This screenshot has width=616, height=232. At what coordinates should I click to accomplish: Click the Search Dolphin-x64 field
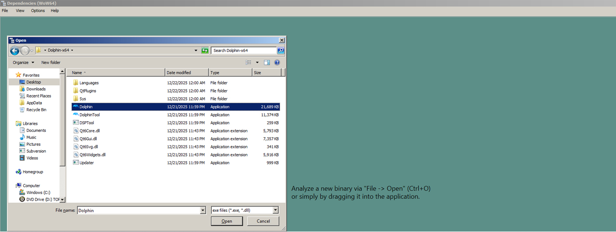tap(244, 51)
